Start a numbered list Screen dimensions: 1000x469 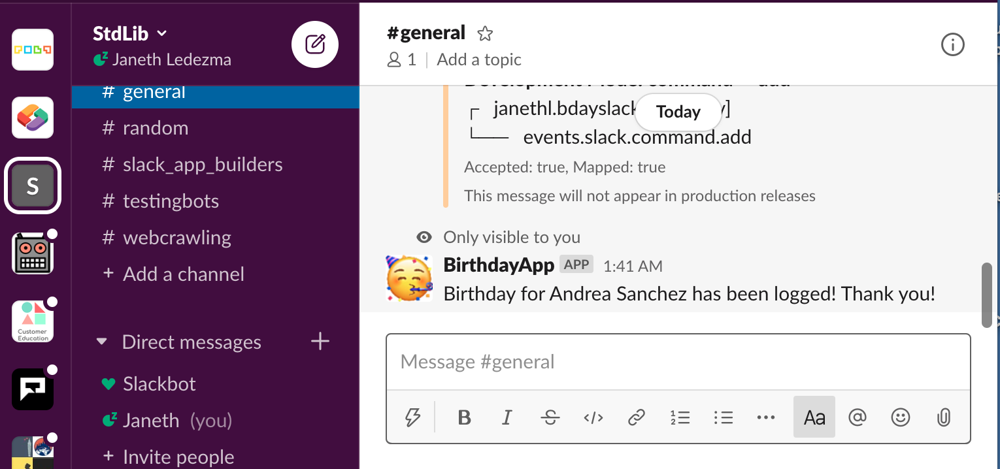tap(680, 417)
